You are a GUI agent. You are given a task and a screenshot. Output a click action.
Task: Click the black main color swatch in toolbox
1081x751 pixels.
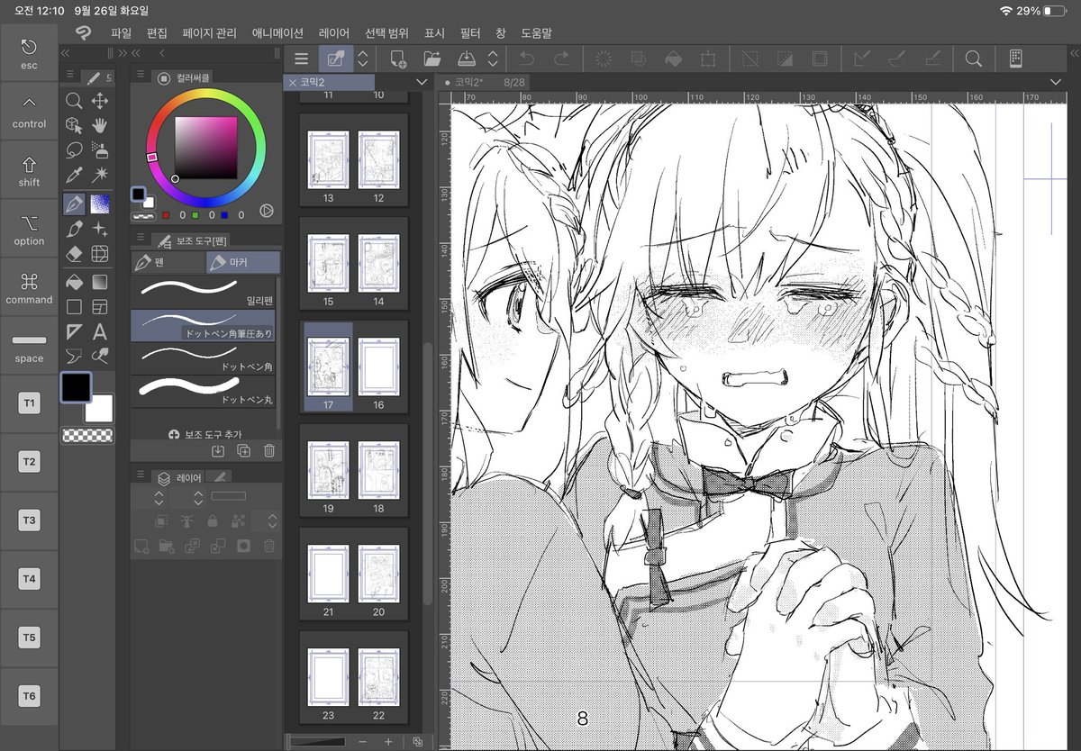click(x=76, y=387)
